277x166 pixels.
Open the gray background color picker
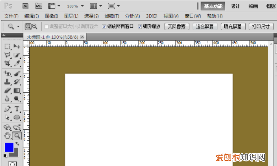coord(16,154)
